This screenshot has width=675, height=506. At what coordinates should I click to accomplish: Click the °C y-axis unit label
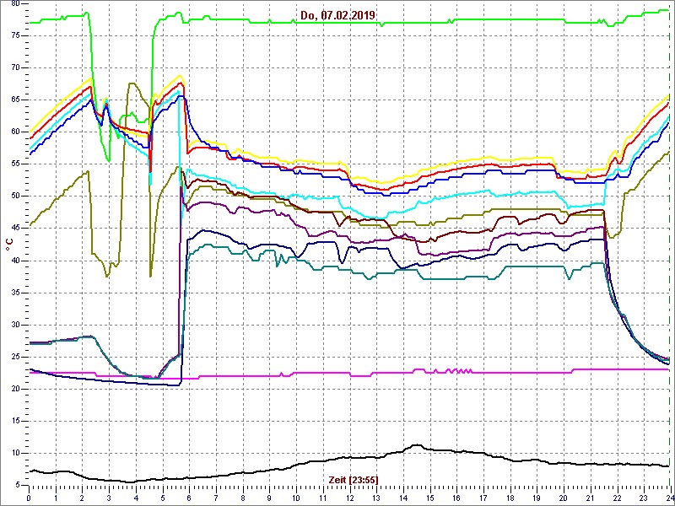[x=8, y=244]
